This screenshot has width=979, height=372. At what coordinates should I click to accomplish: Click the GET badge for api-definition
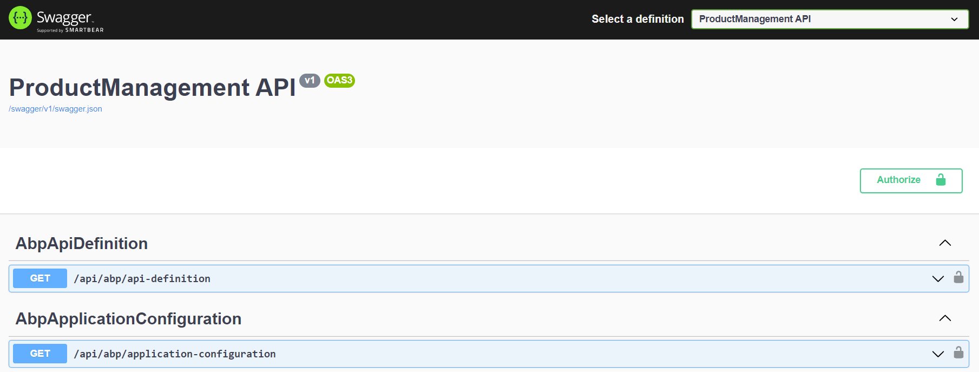pyautogui.click(x=40, y=278)
